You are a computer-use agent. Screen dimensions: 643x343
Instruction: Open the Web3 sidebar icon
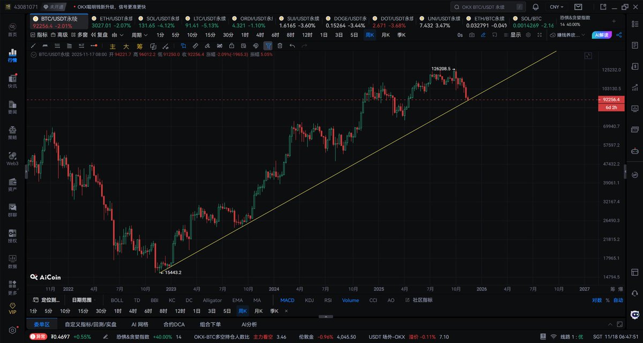[12, 158]
